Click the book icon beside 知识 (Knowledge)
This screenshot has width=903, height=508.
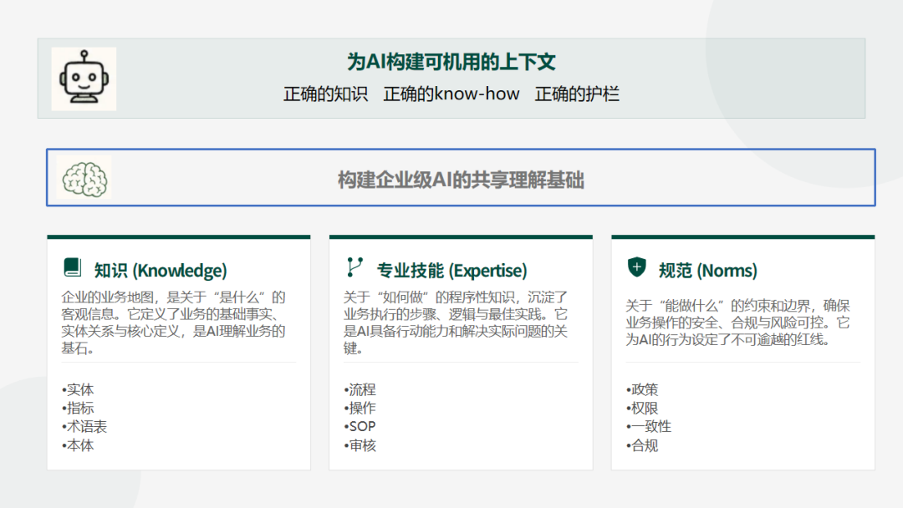(72, 267)
